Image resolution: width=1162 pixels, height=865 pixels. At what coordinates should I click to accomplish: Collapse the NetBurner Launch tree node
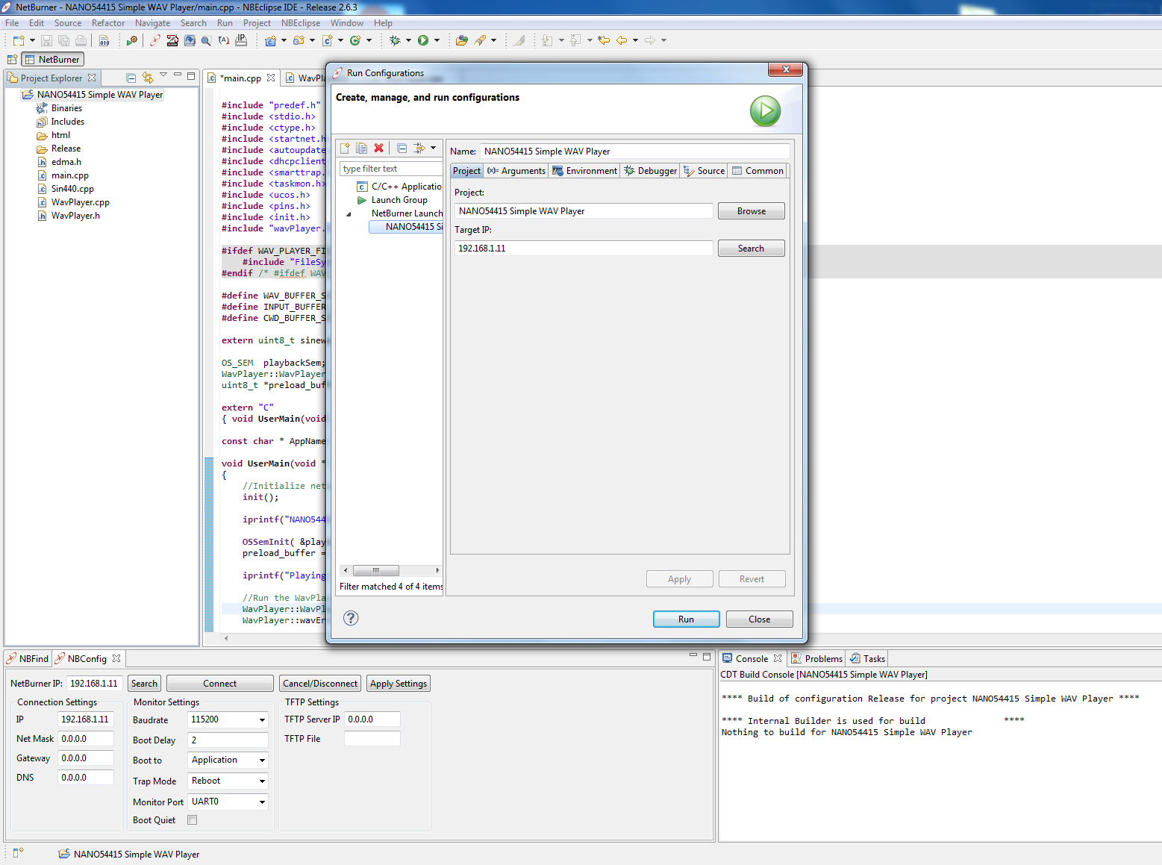click(x=349, y=214)
